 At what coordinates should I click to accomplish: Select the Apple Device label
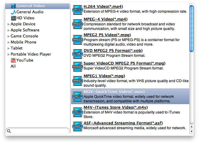pyautogui.click(x=23, y=24)
